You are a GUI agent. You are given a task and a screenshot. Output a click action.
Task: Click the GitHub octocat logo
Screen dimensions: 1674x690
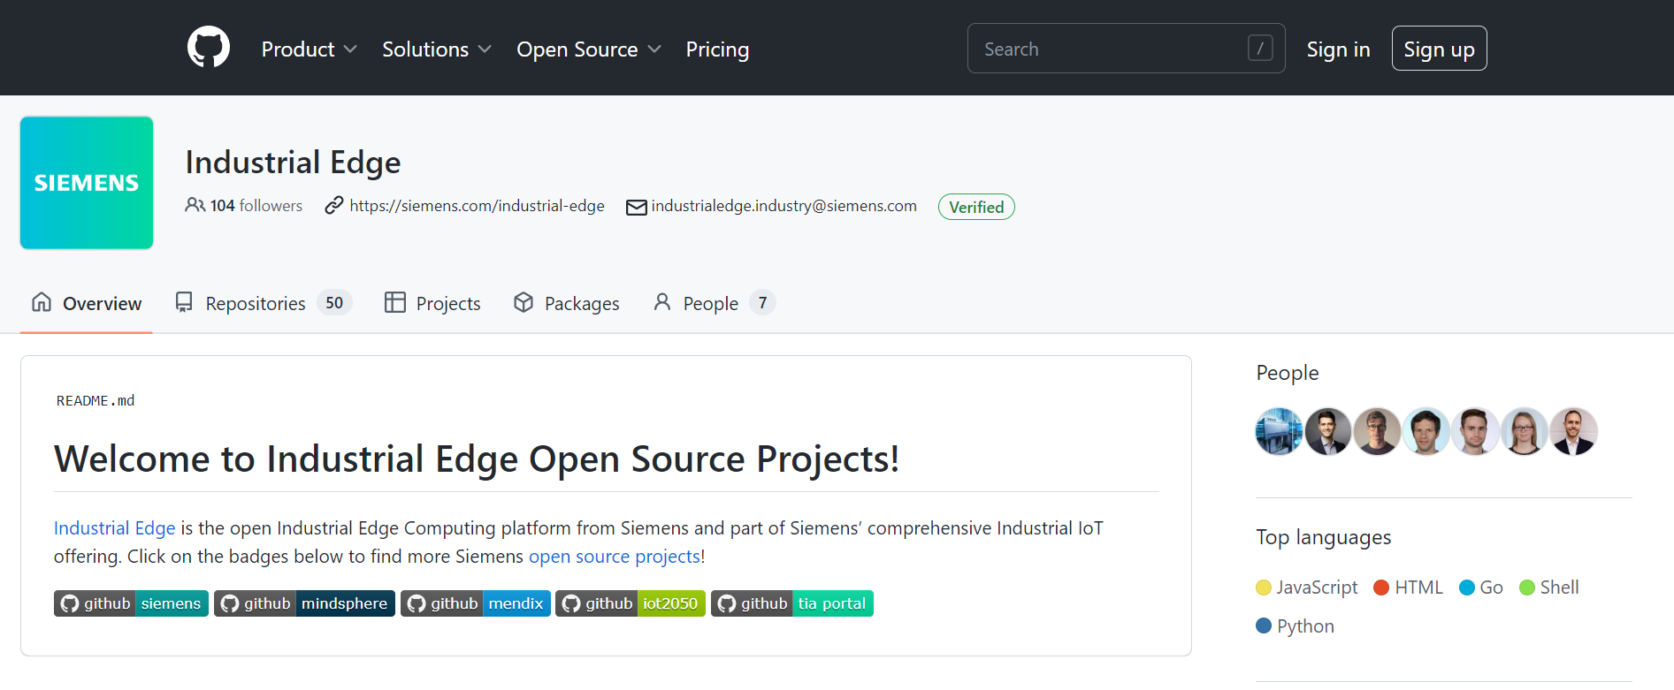[x=209, y=48]
